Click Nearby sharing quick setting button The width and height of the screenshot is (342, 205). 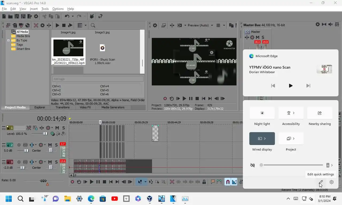[320, 113]
